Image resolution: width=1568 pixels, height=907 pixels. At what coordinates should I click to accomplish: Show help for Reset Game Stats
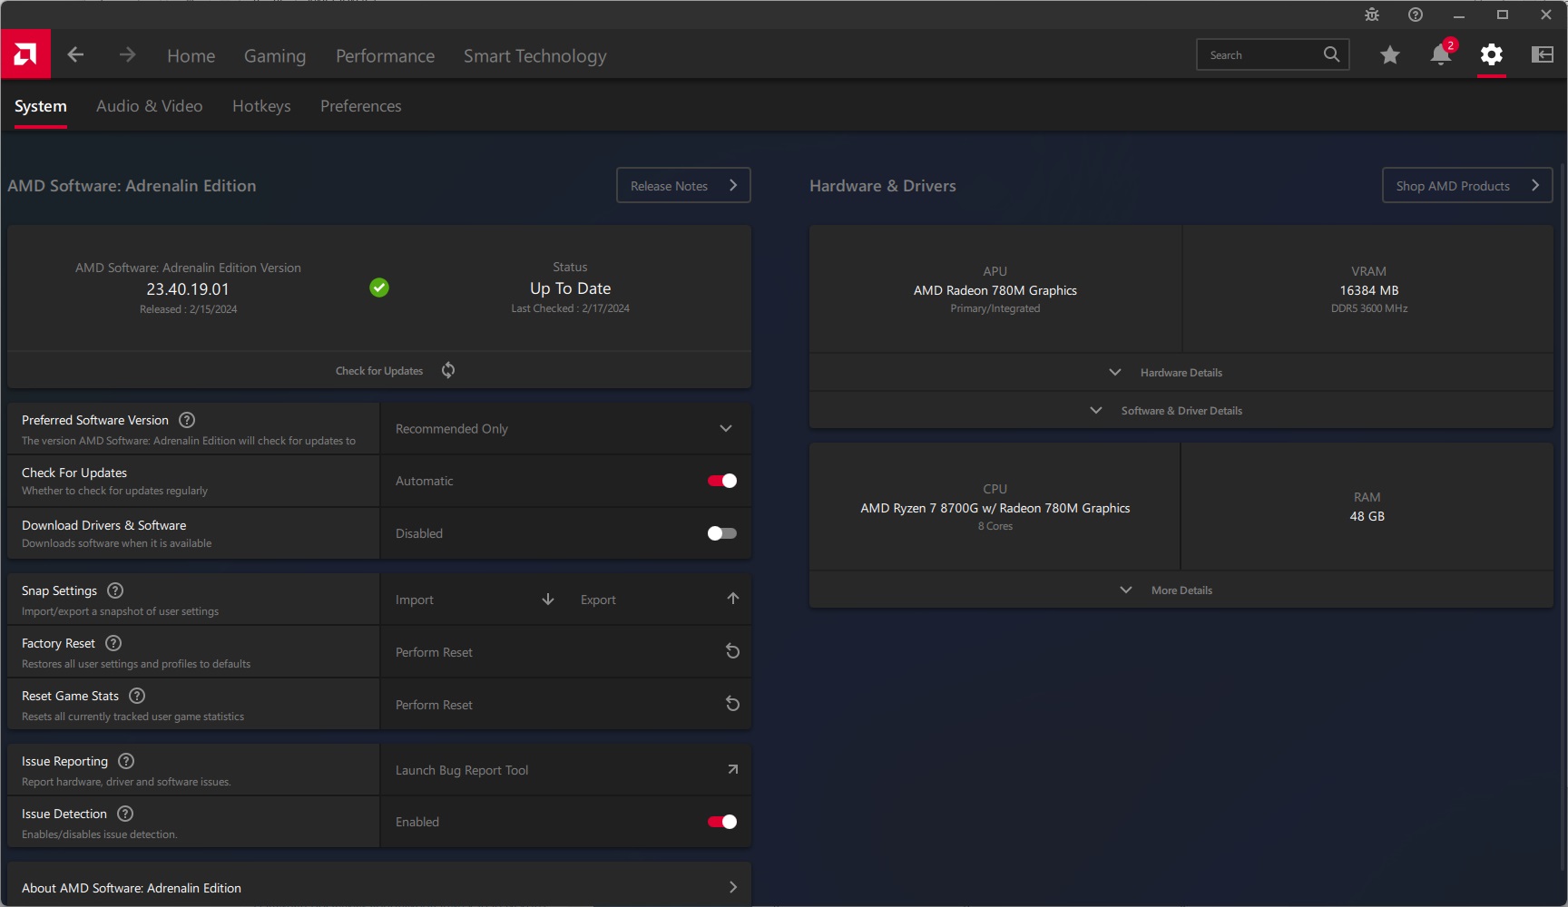pos(137,696)
